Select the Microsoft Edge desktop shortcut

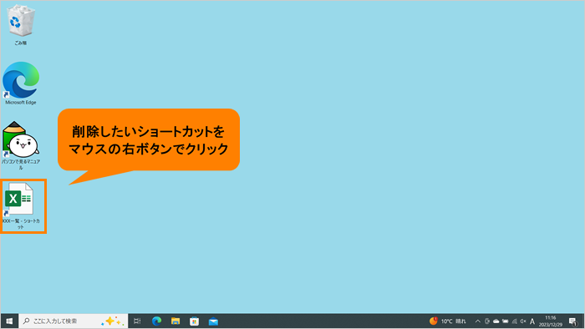[21, 84]
